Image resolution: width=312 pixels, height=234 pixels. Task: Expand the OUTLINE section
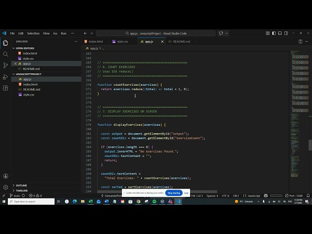[21, 185]
